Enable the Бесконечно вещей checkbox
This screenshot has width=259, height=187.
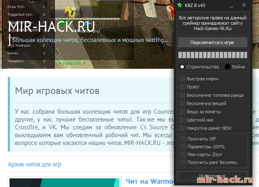point(182,103)
